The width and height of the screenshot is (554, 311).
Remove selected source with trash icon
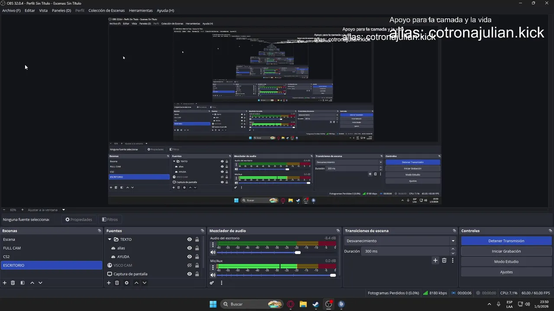117,283
